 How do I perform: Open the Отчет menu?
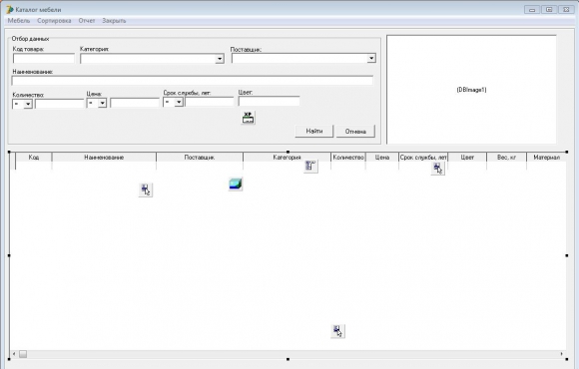[x=87, y=21]
